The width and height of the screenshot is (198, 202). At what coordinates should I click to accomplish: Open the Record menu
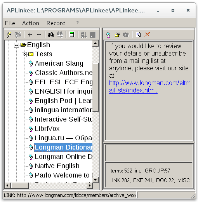56,23
